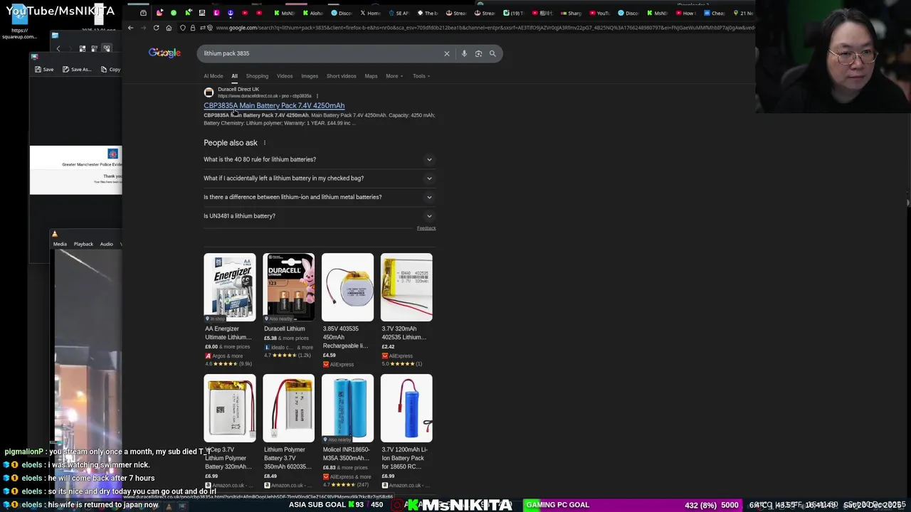Expand Is UN3481 a lithium battery question
911x512 pixels.
click(318, 216)
